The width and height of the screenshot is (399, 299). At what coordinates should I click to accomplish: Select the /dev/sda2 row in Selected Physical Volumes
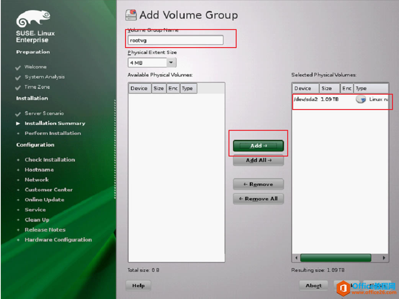click(340, 99)
